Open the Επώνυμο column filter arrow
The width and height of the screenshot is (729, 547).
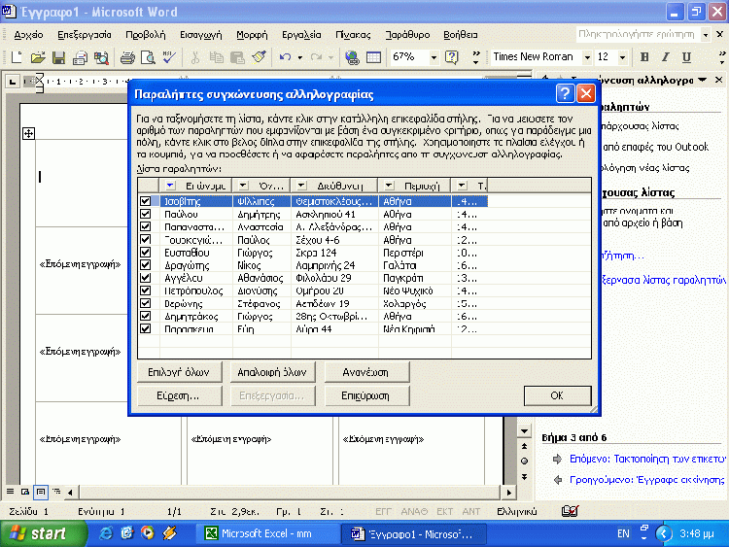click(x=170, y=186)
